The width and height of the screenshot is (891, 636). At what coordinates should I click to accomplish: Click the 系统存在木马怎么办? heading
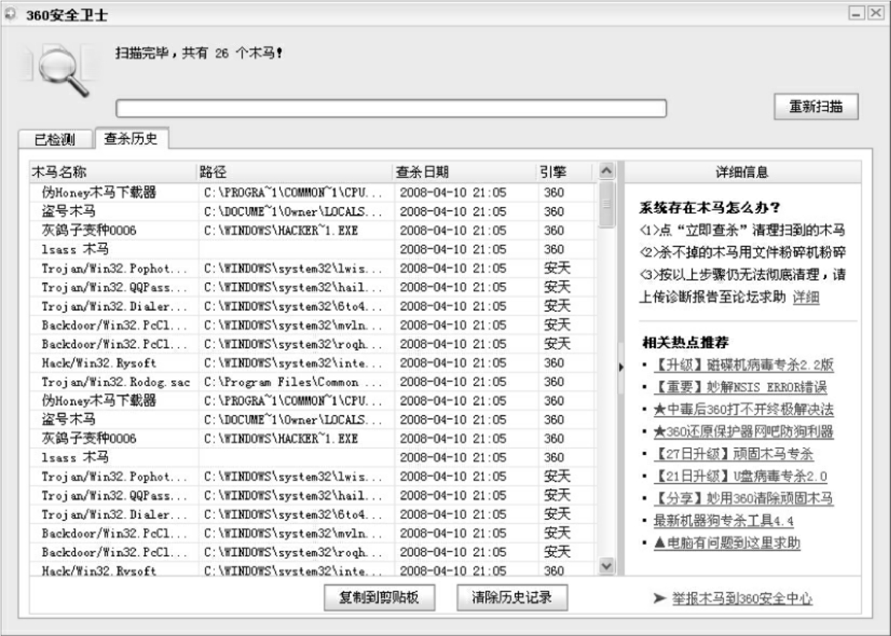point(710,208)
